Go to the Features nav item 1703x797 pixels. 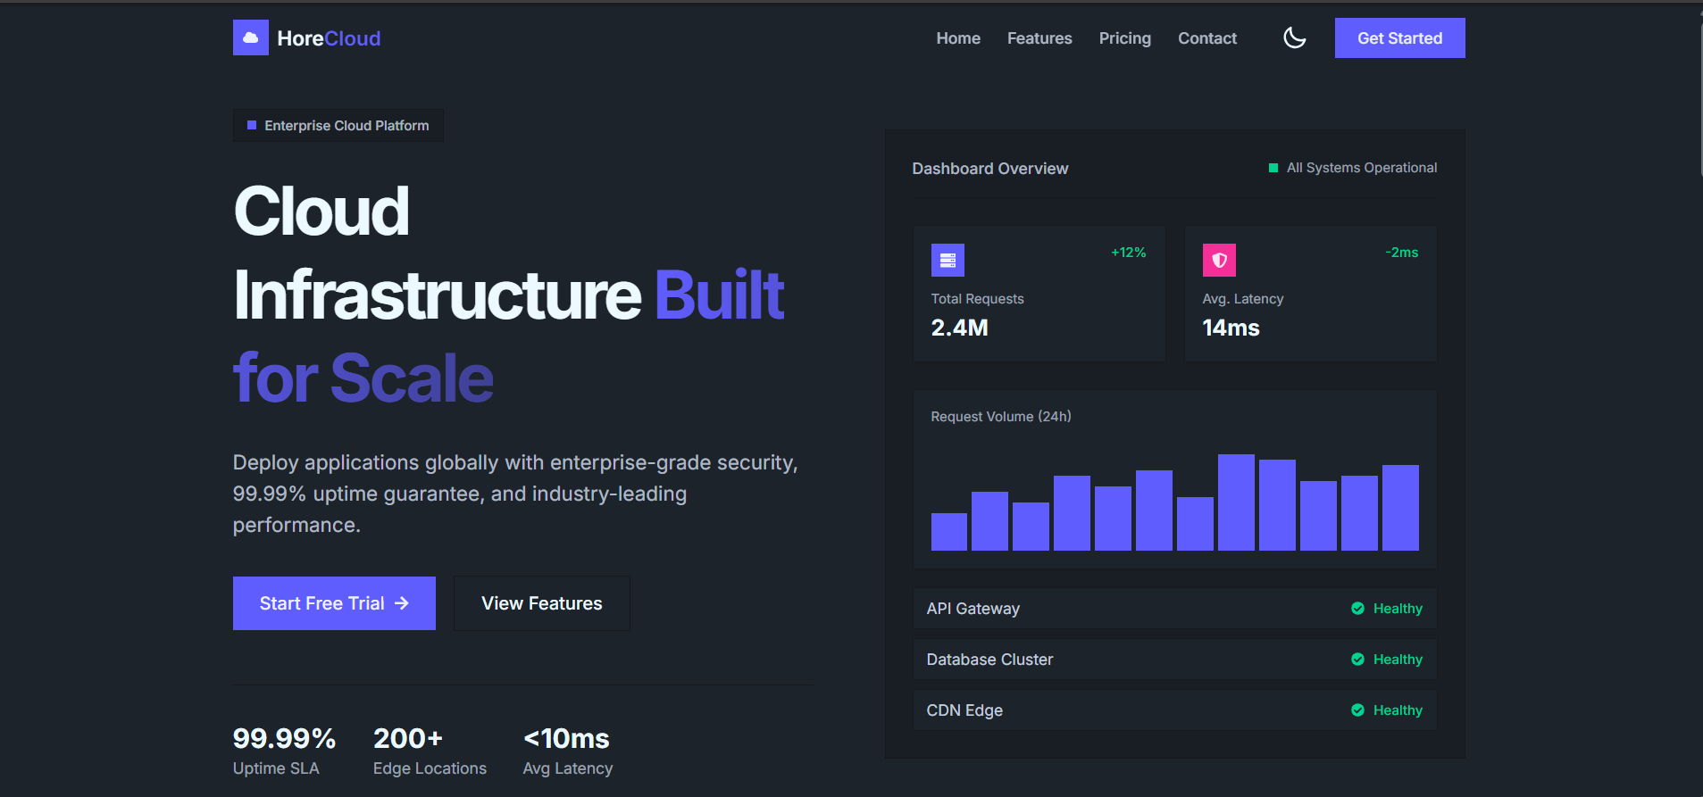(1039, 38)
